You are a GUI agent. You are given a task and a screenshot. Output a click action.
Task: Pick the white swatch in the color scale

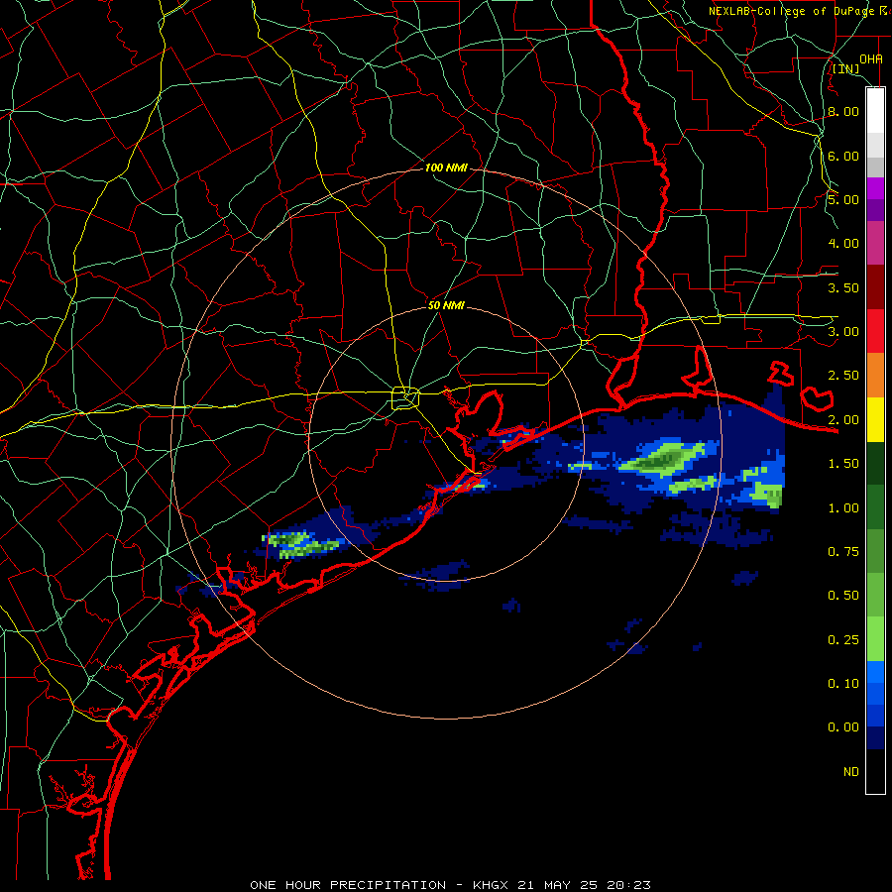[875, 111]
